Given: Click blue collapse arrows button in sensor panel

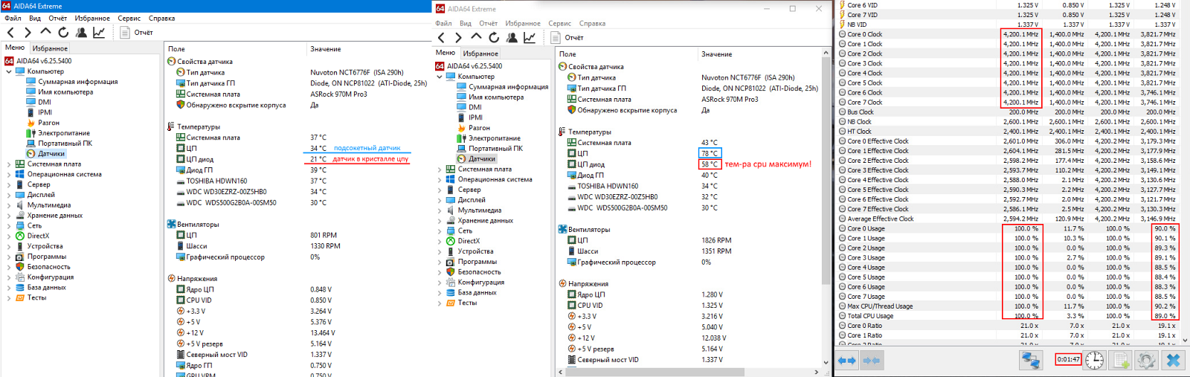Looking at the screenshot, I should pos(871,361).
